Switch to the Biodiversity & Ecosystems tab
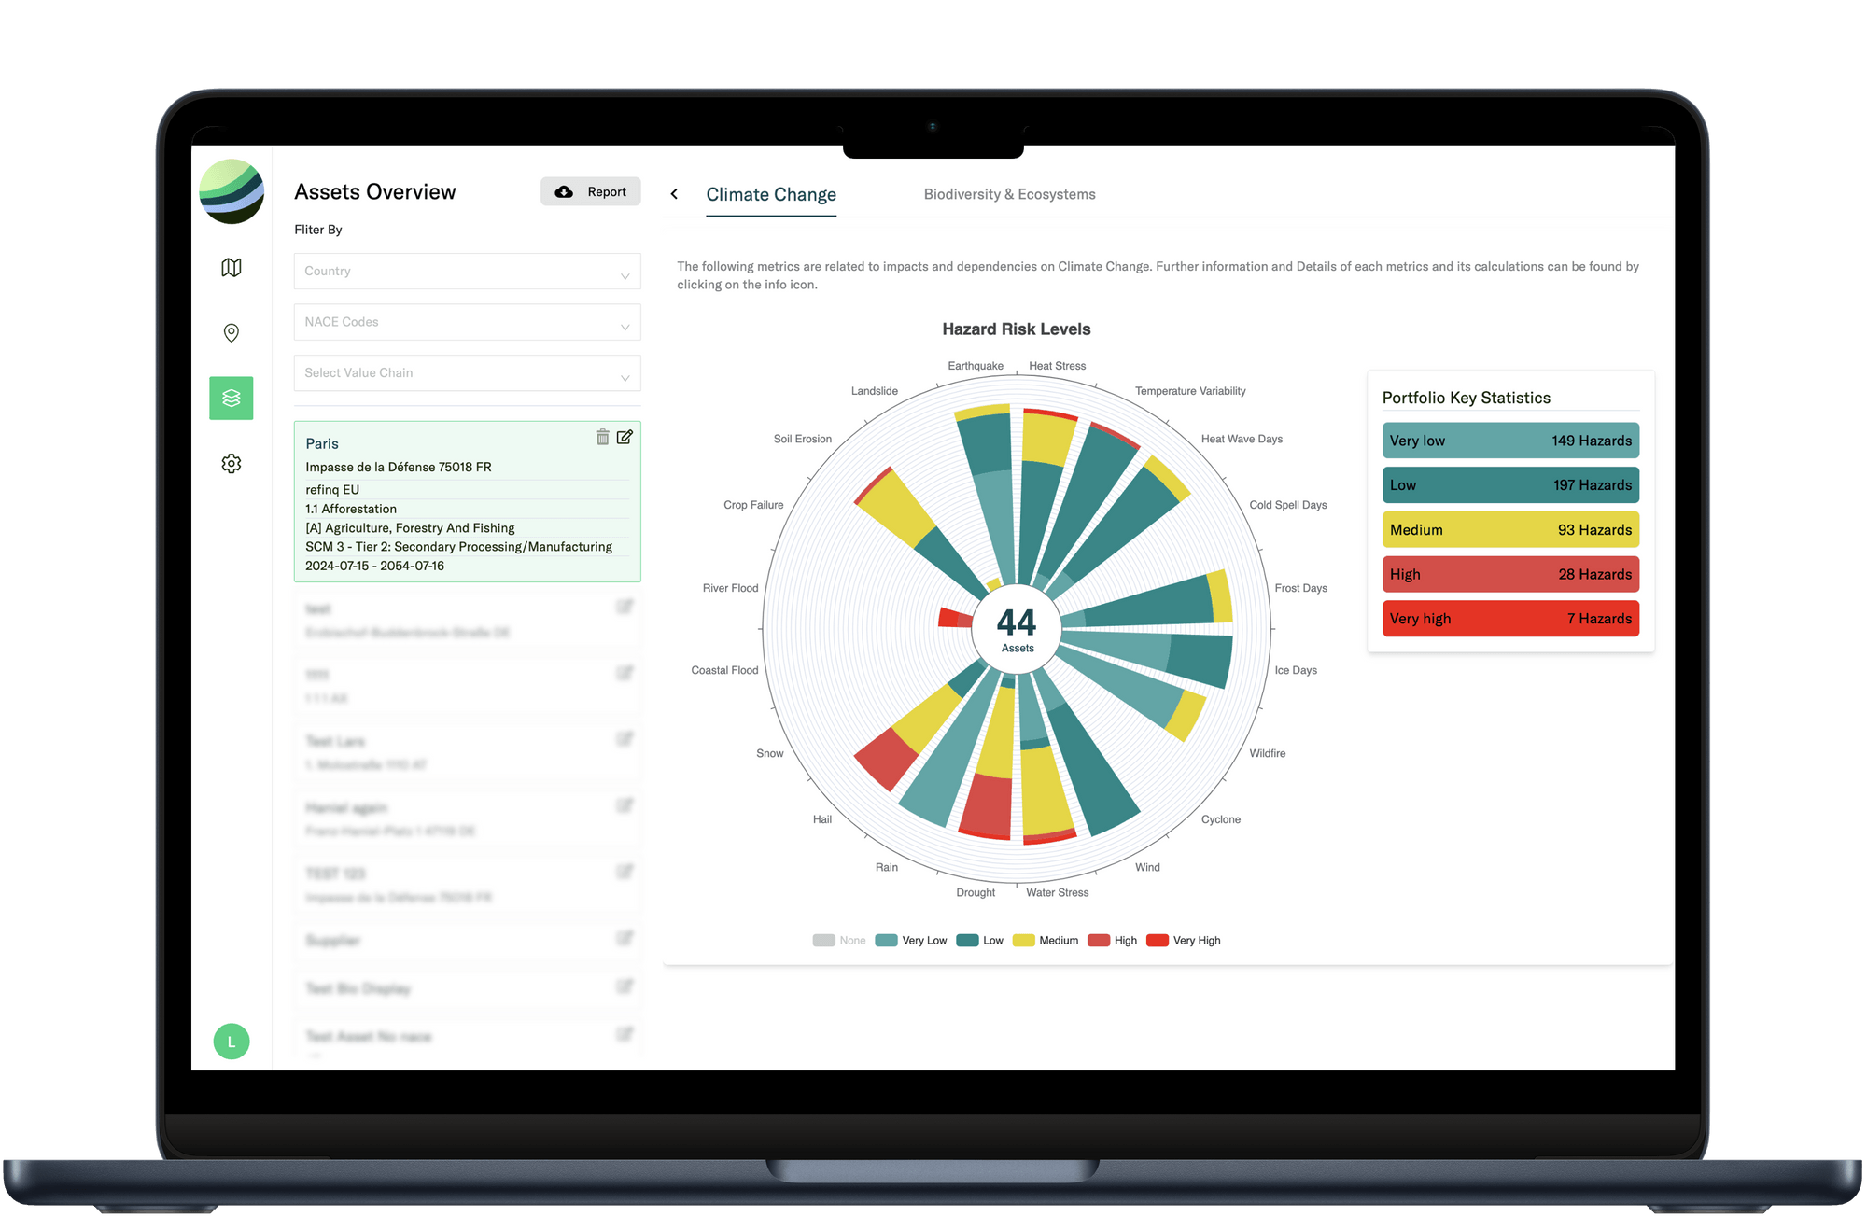 click(x=1010, y=194)
